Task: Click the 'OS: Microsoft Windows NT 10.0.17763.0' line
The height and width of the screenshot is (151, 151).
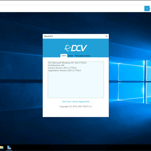Action: [x=67, y=63]
